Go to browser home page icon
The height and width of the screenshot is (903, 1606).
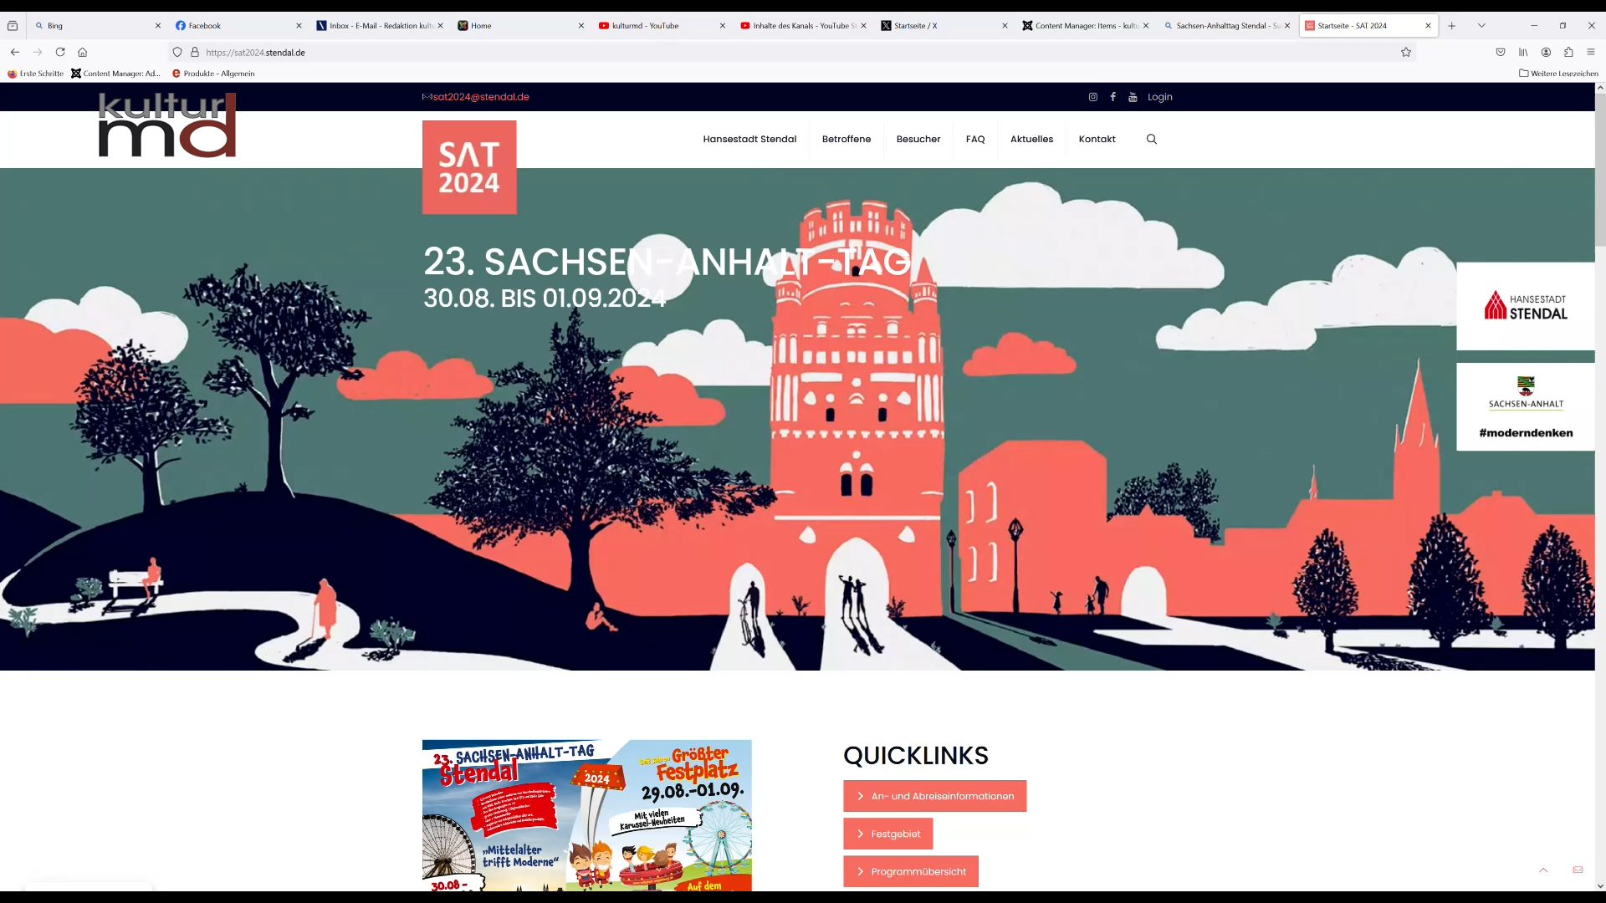tap(83, 52)
